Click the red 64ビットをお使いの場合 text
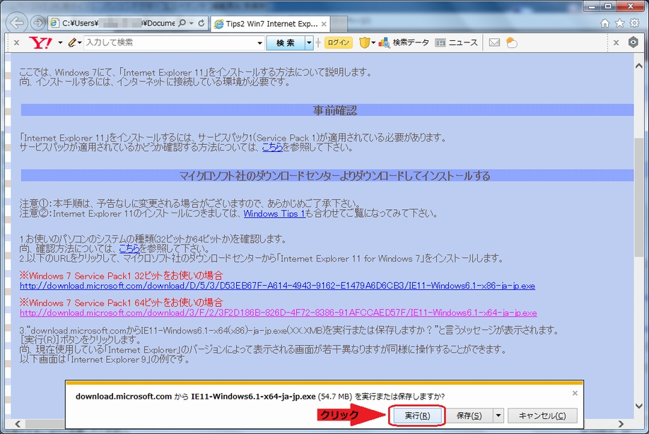The image size is (649, 434). pos(122,303)
